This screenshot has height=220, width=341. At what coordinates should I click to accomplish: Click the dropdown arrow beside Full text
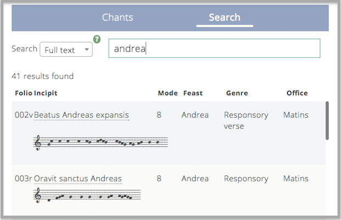(x=87, y=50)
